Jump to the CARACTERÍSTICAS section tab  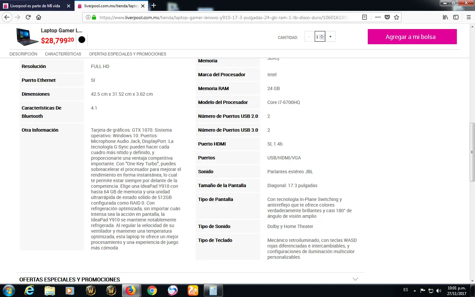point(63,54)
